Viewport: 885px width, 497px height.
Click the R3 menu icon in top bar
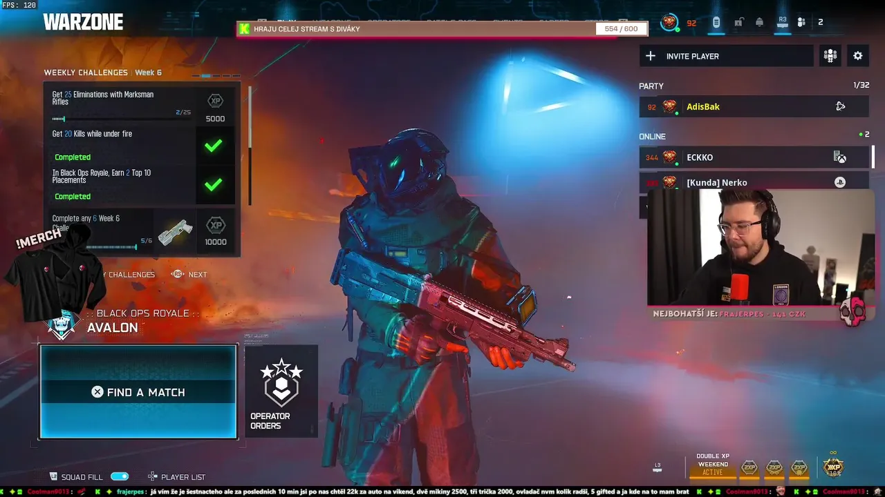coord(782,23)
